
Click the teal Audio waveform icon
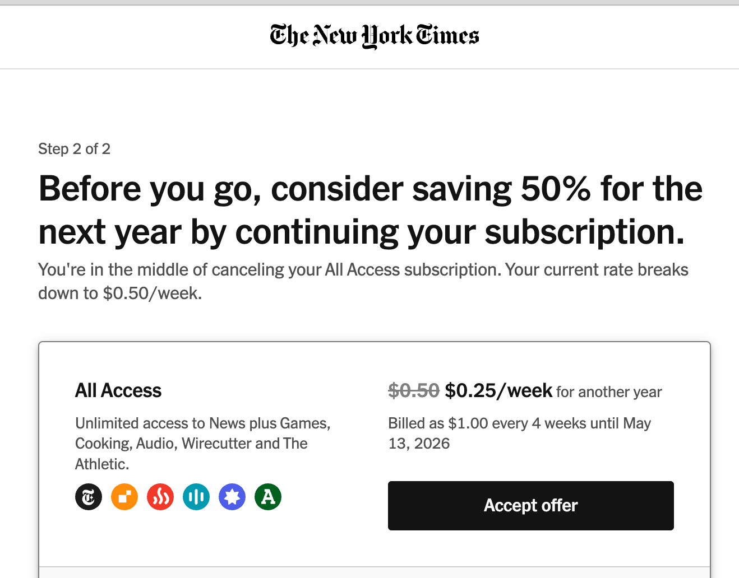(x=196, y=497)
